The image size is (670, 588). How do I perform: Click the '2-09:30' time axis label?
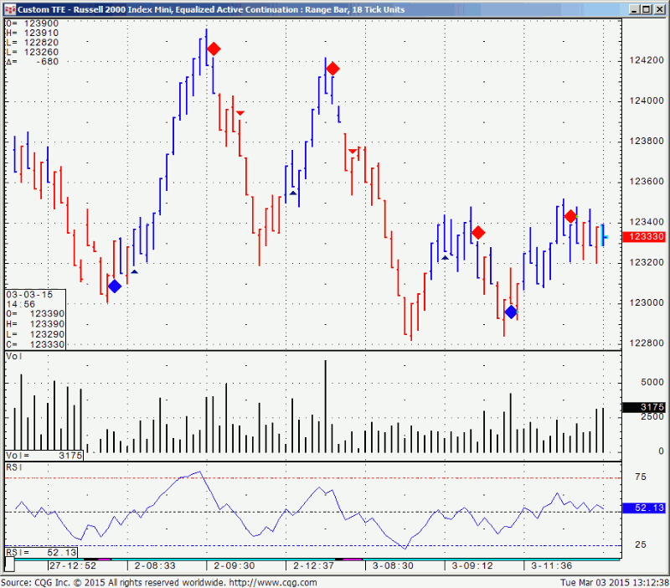point(234,565)
